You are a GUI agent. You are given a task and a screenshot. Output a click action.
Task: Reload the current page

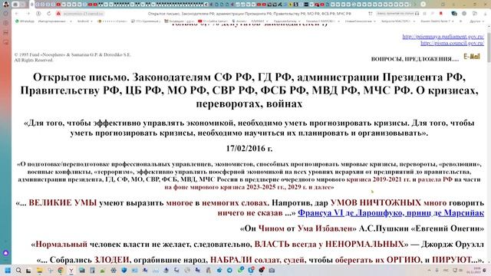(x=49, y=14)
